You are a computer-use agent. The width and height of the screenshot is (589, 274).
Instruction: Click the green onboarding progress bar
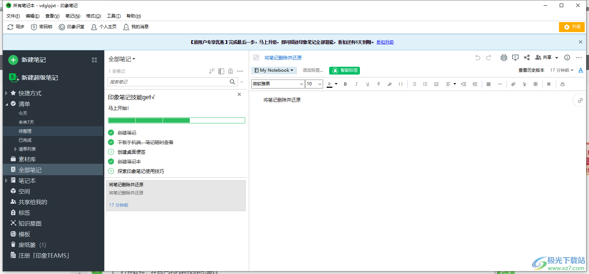coord(177,121)
